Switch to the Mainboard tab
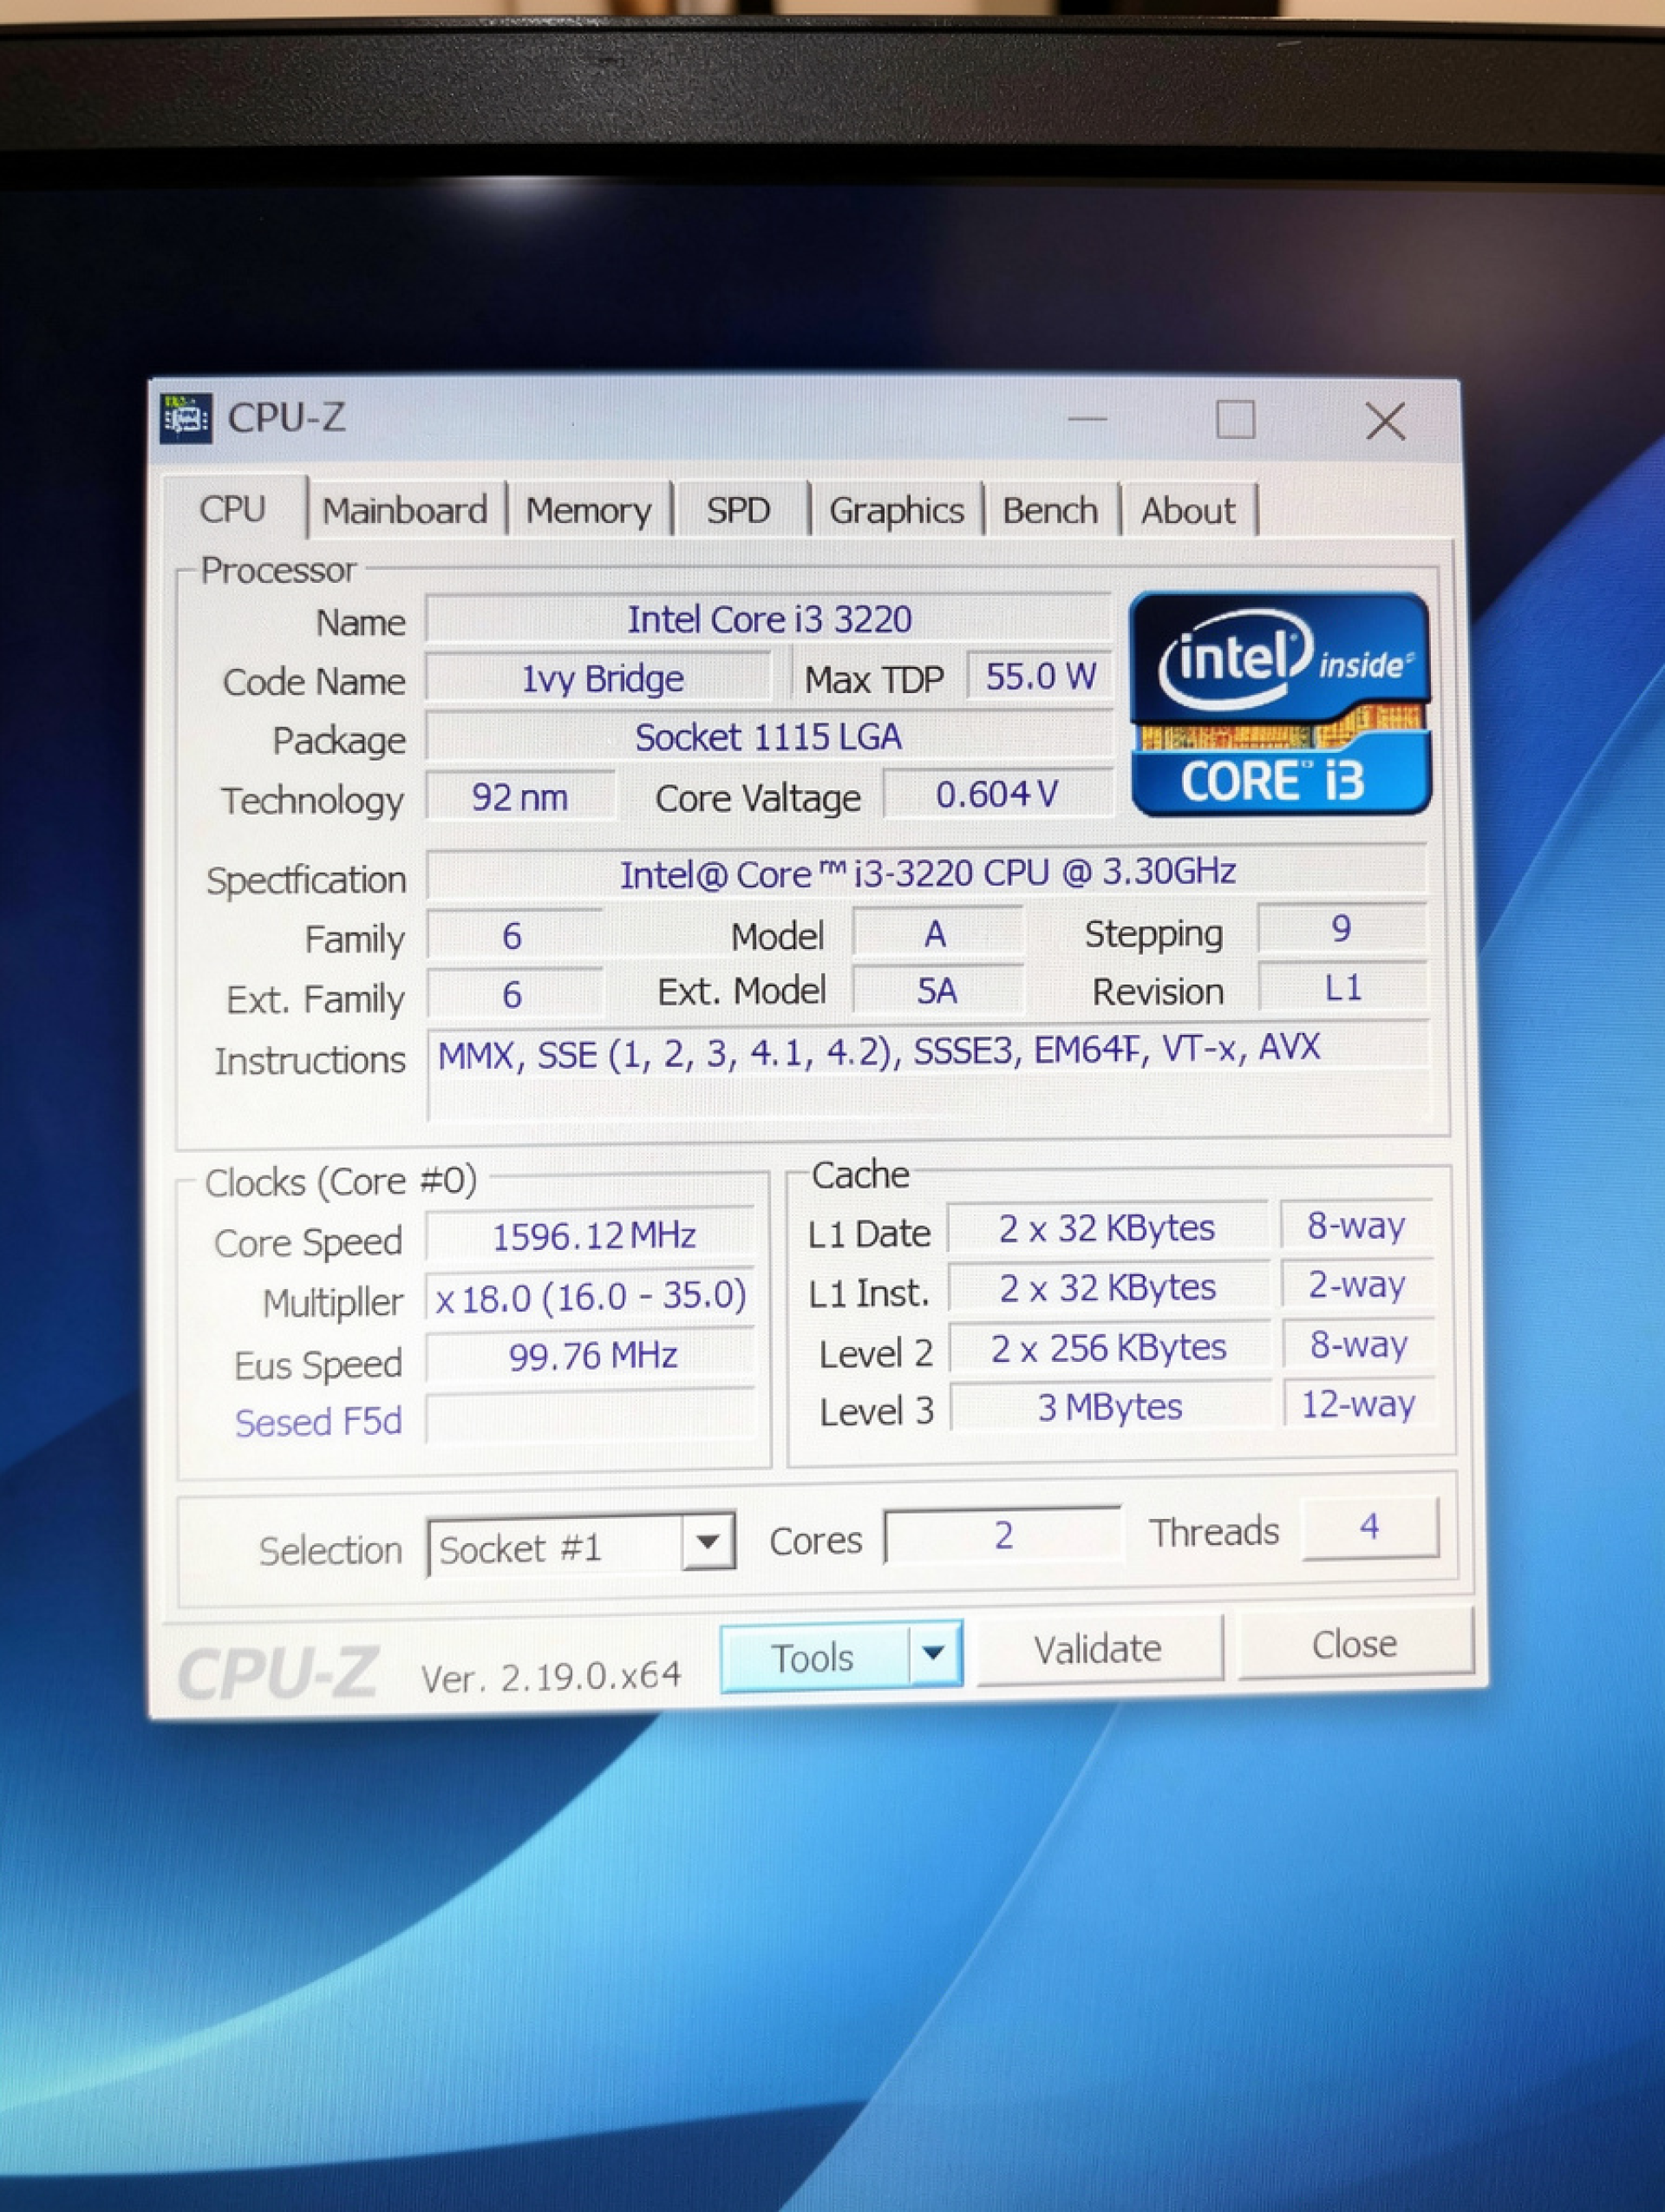This screenshot has height=2212, width=1665. point(405,511)
